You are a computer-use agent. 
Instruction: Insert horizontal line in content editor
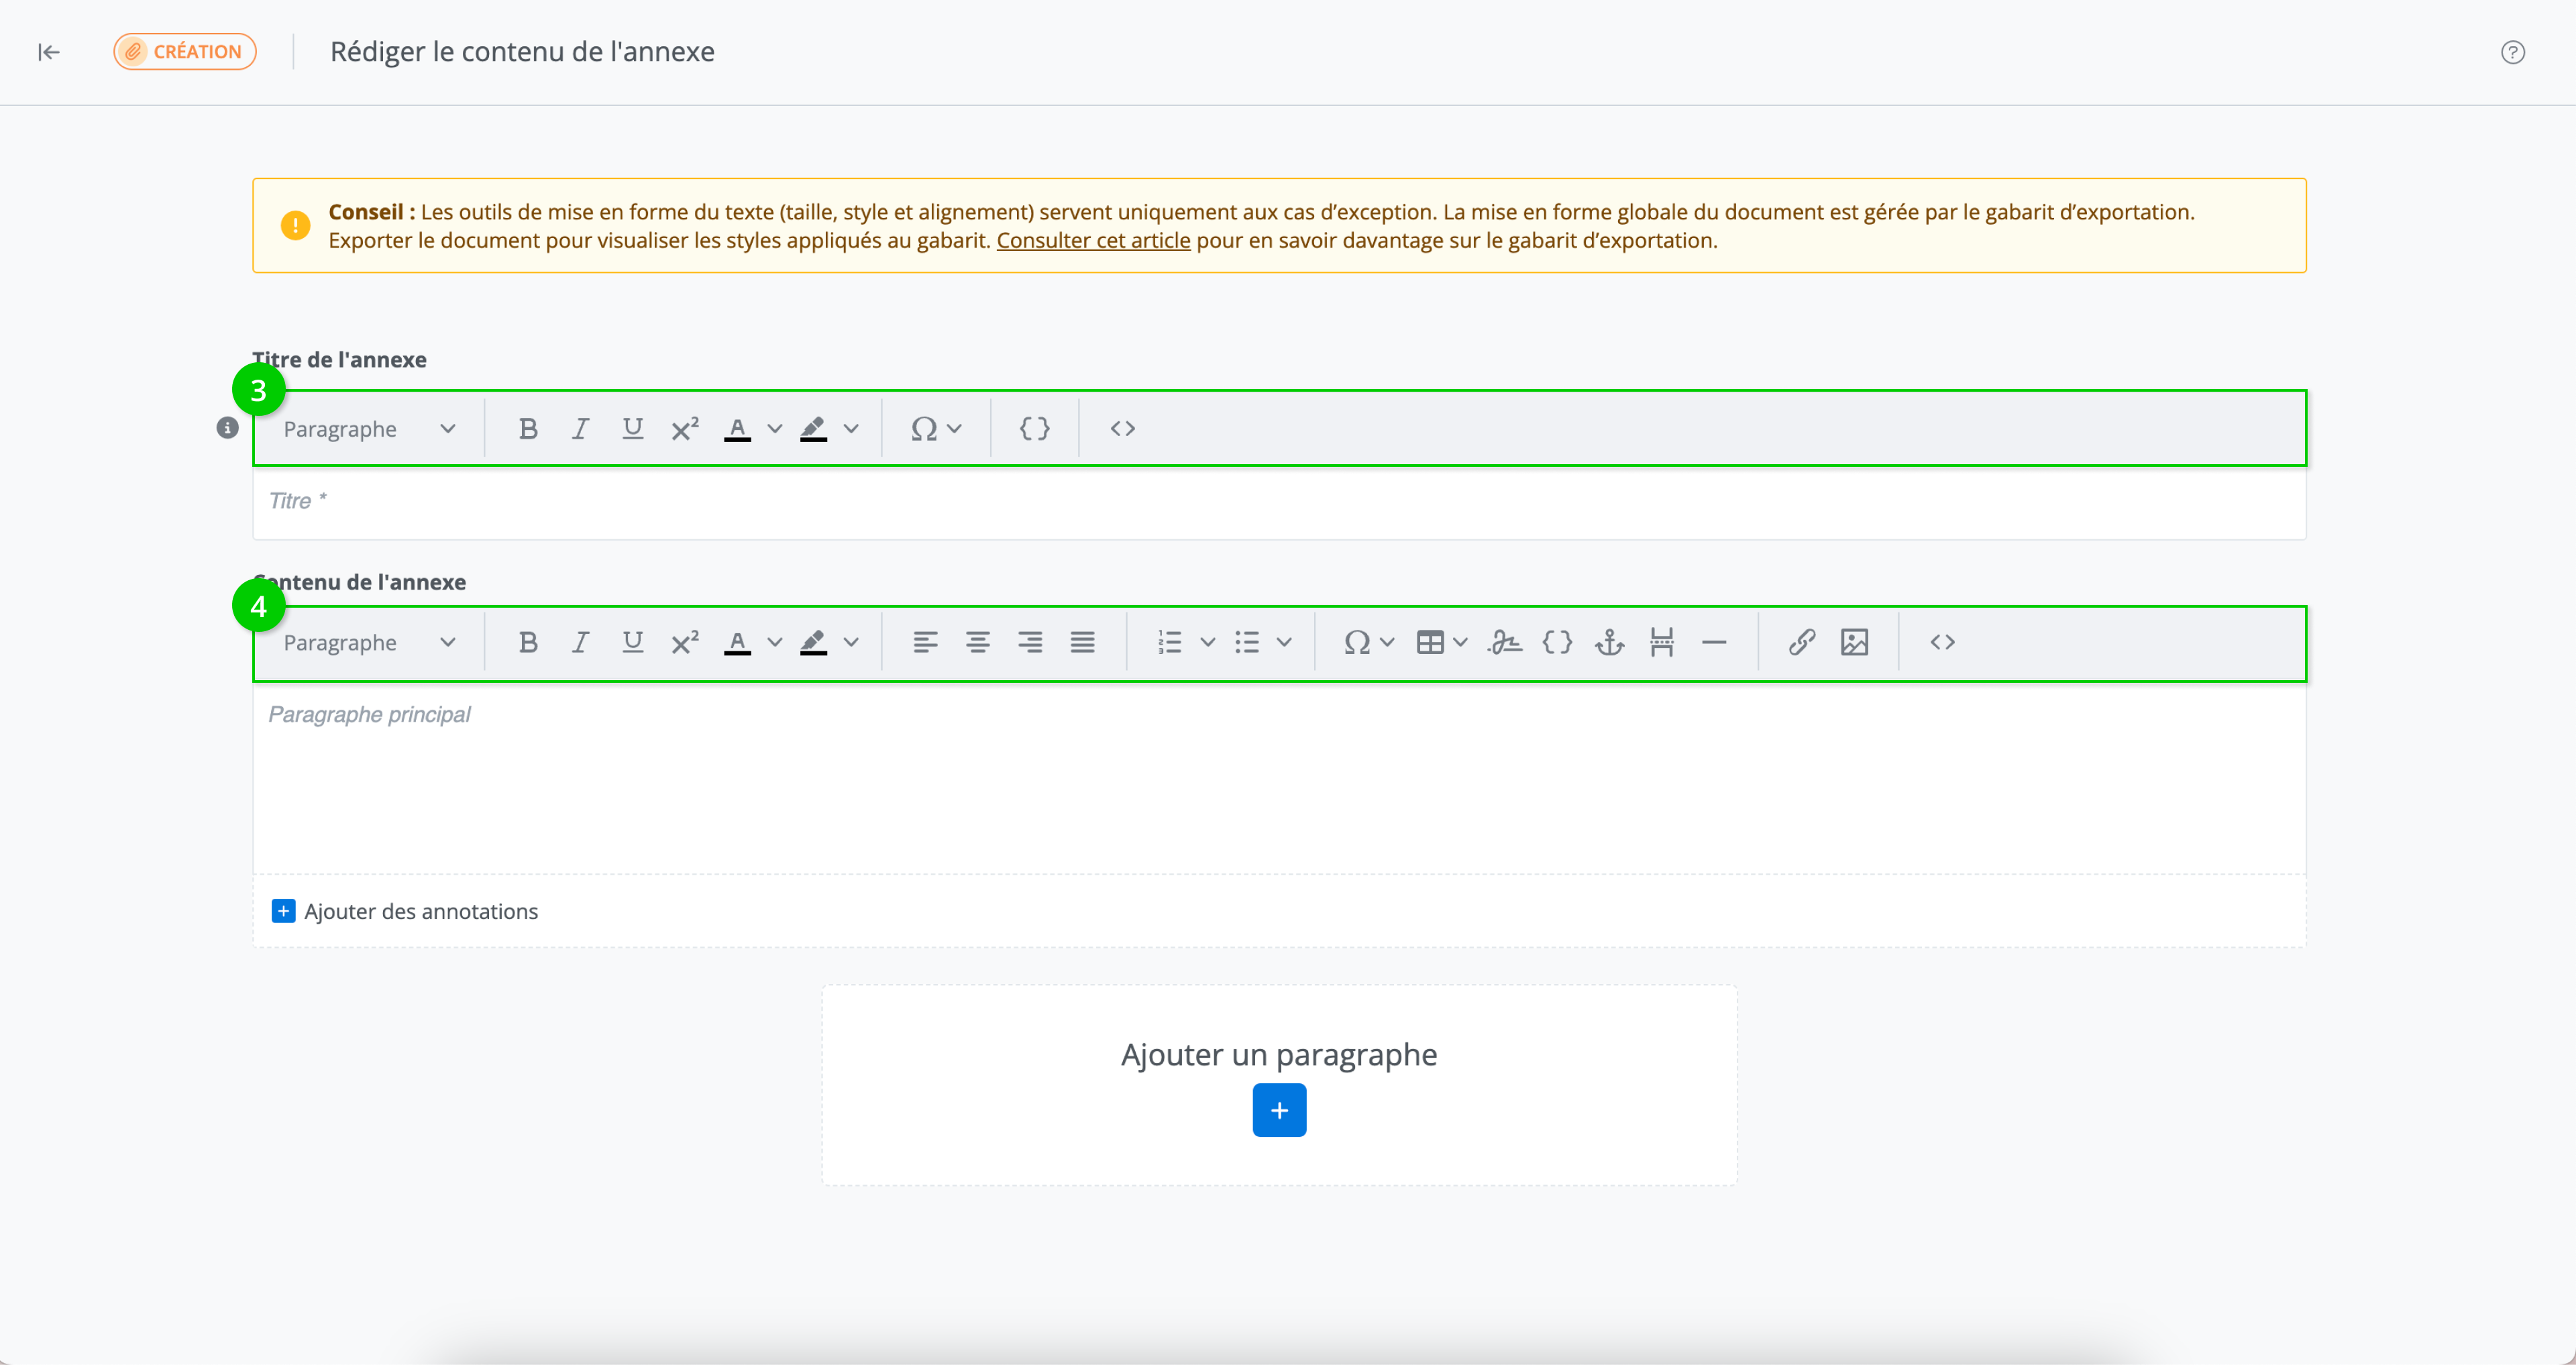point(1714,642)
